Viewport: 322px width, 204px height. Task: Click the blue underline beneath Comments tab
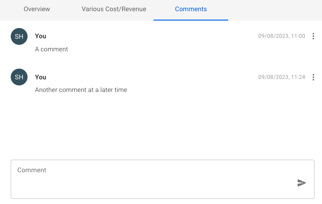pos(191,20)
